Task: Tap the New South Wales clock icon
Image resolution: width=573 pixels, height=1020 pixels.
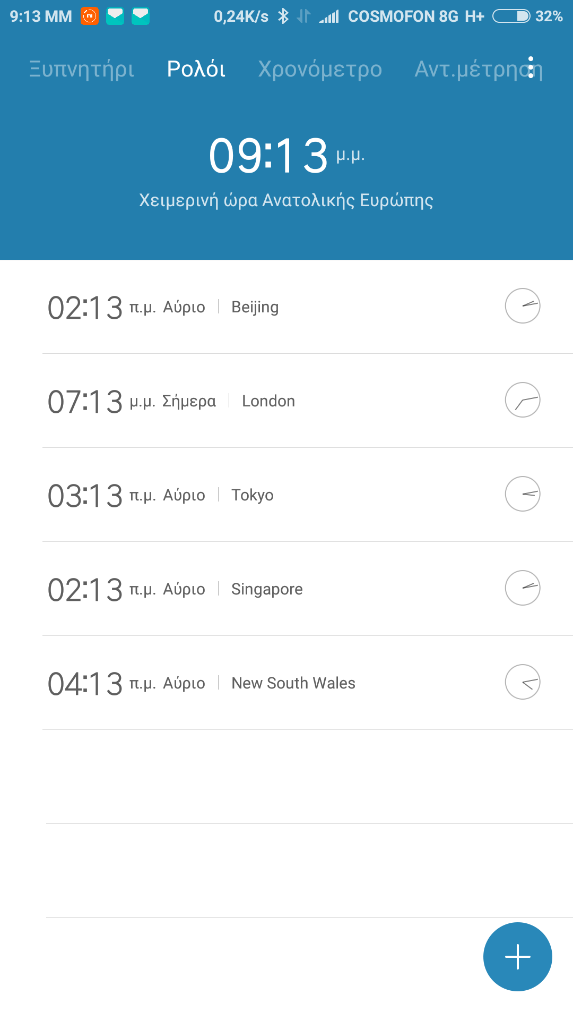Action: coord(522,682)
